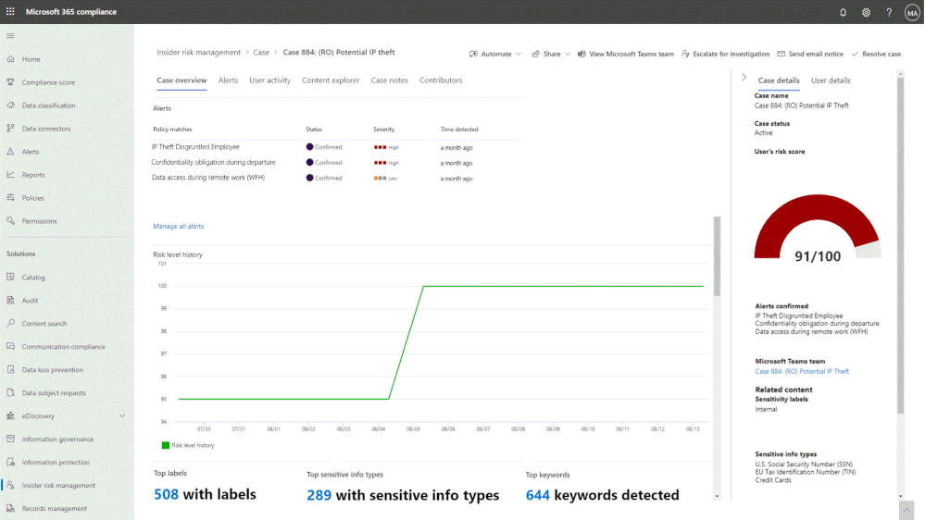
Task: Select IP Theft Disgruntled Employee alert row
Action: (x=336, y=147)
